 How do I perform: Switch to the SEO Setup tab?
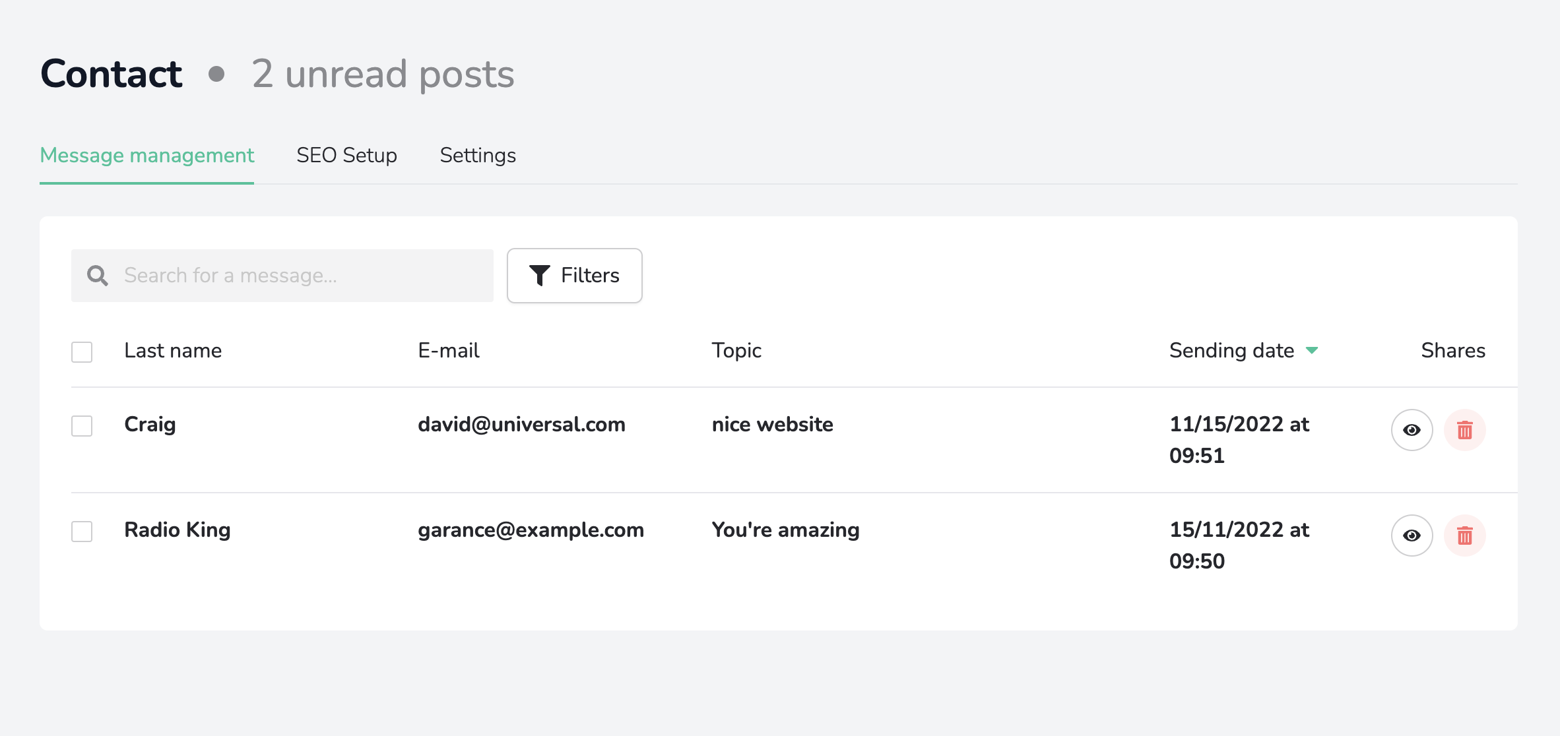(x=346, y=156)
